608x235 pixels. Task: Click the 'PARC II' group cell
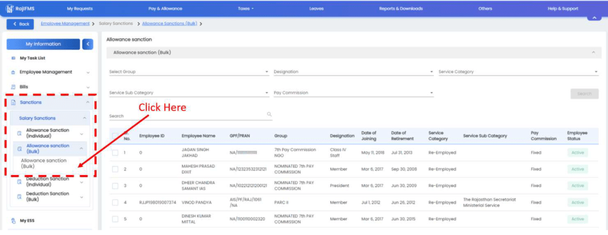click(282, 202)
